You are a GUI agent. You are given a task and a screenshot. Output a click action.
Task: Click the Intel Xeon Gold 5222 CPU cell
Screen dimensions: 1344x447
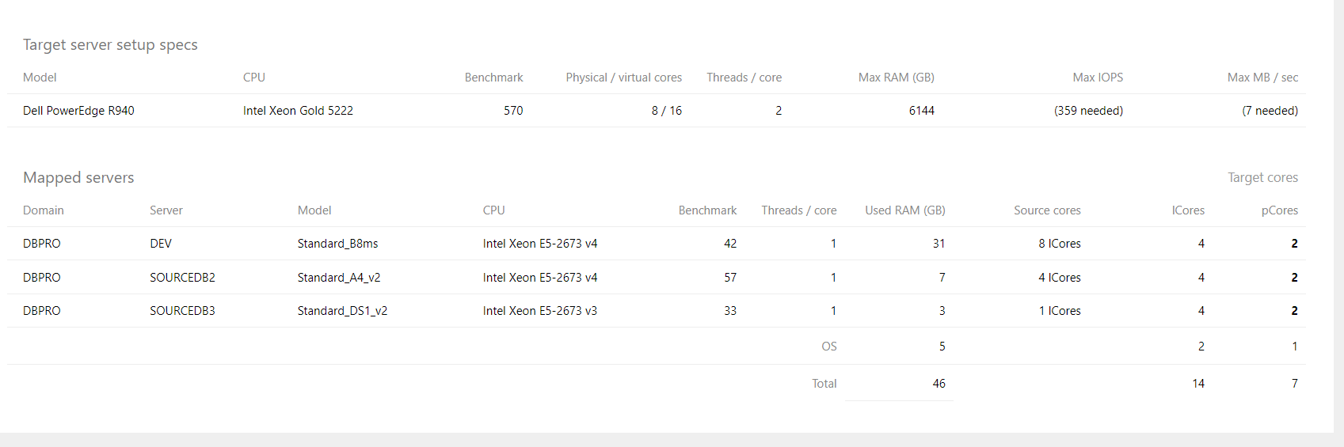click(298, 111)
